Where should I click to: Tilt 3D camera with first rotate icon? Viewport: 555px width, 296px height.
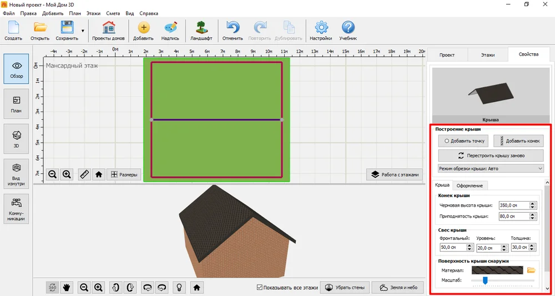(116, 287)
